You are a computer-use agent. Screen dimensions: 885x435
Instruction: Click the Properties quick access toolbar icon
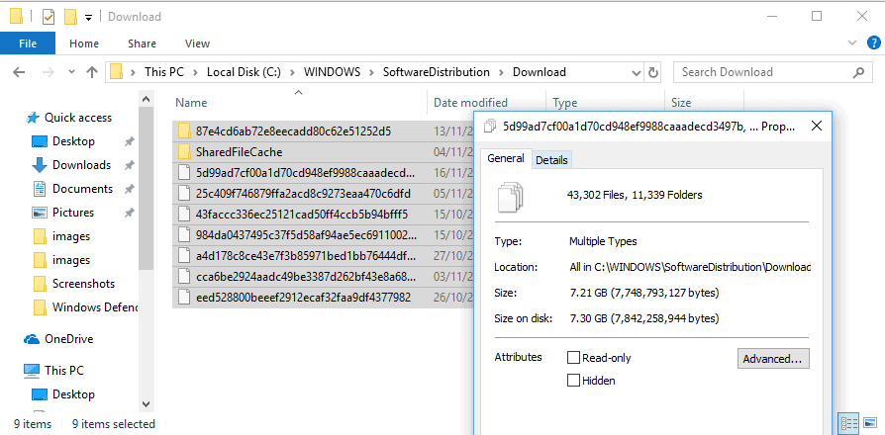pos(49,17)
